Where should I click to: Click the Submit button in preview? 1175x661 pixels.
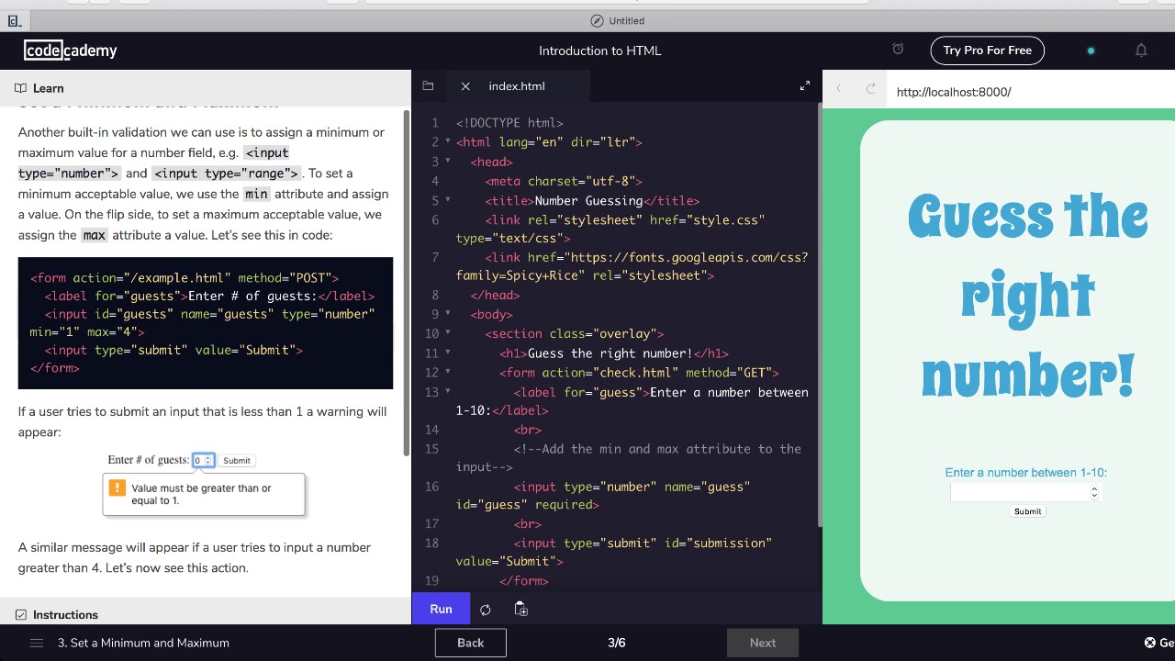tap(1027, 511)
